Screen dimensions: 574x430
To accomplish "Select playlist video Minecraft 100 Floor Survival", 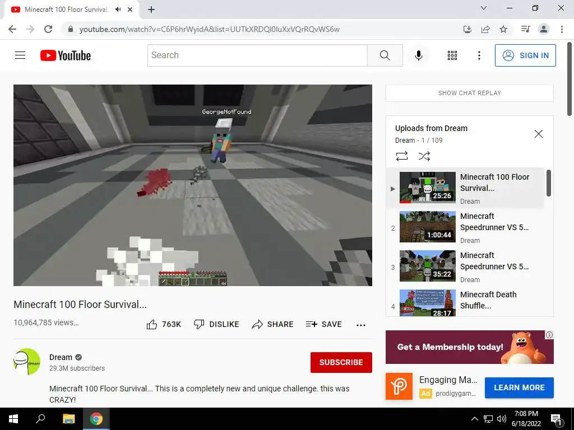I will pos(465,188).
